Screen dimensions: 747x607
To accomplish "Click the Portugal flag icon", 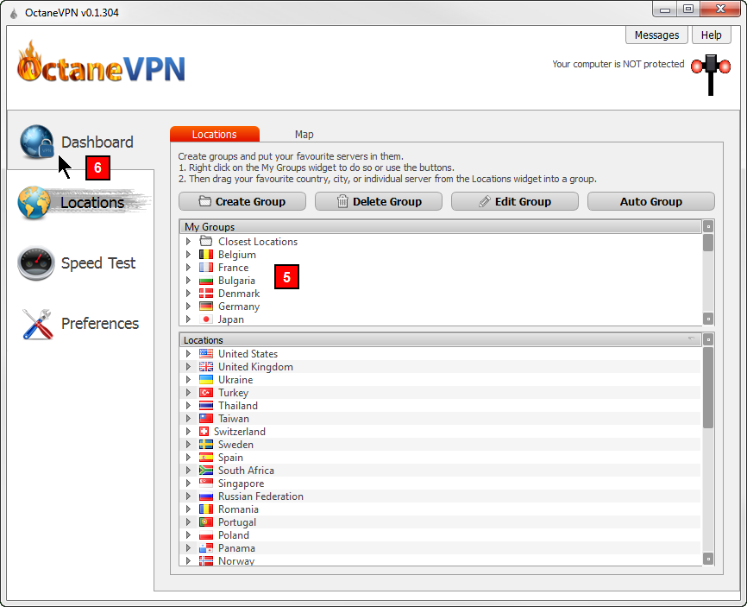I will coord(206,522).
